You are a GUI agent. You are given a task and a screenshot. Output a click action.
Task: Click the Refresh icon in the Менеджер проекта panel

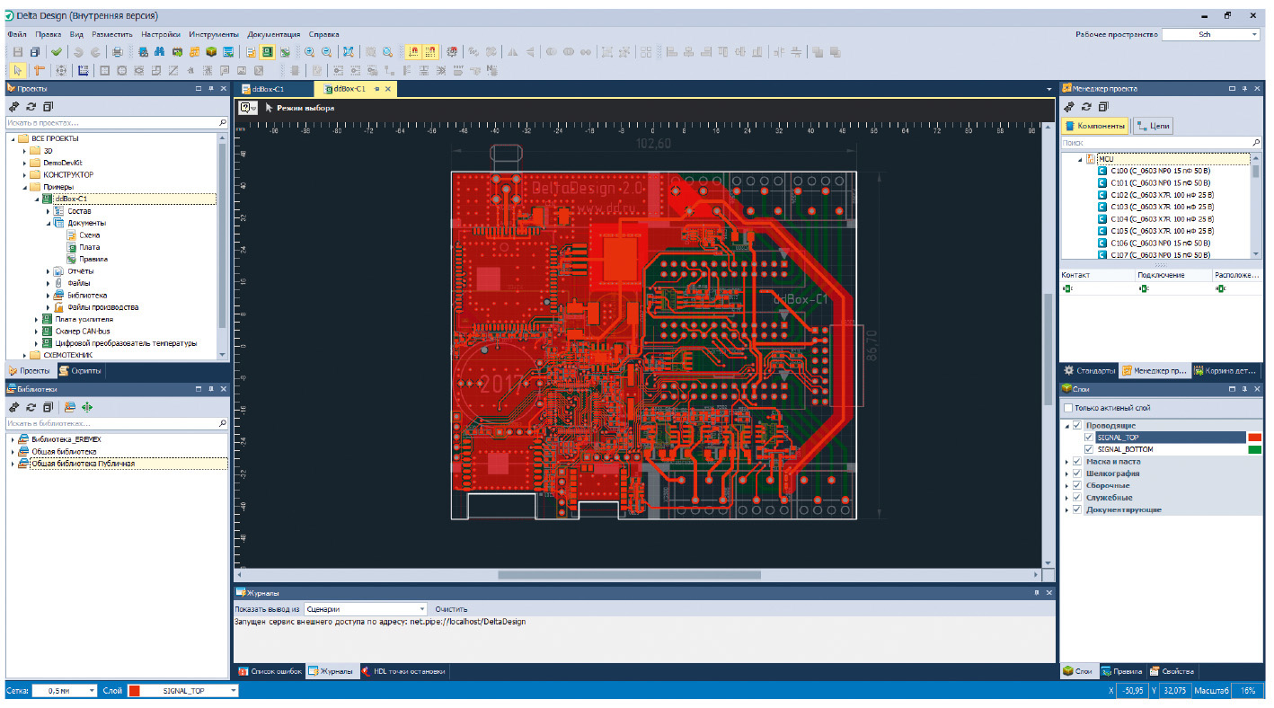(x=1086, y=106)
